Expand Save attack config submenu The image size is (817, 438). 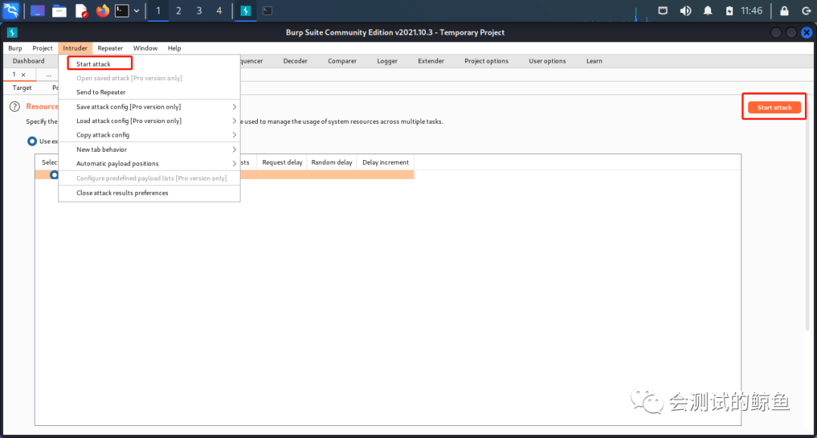[149, 106]
